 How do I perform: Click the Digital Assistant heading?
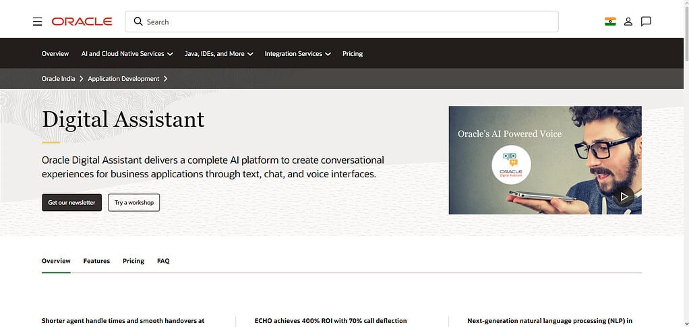click(123, 119)
